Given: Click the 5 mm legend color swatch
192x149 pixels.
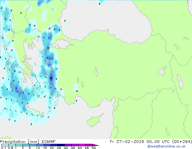Looking at the screenshot, I should [x=33, y=145].
